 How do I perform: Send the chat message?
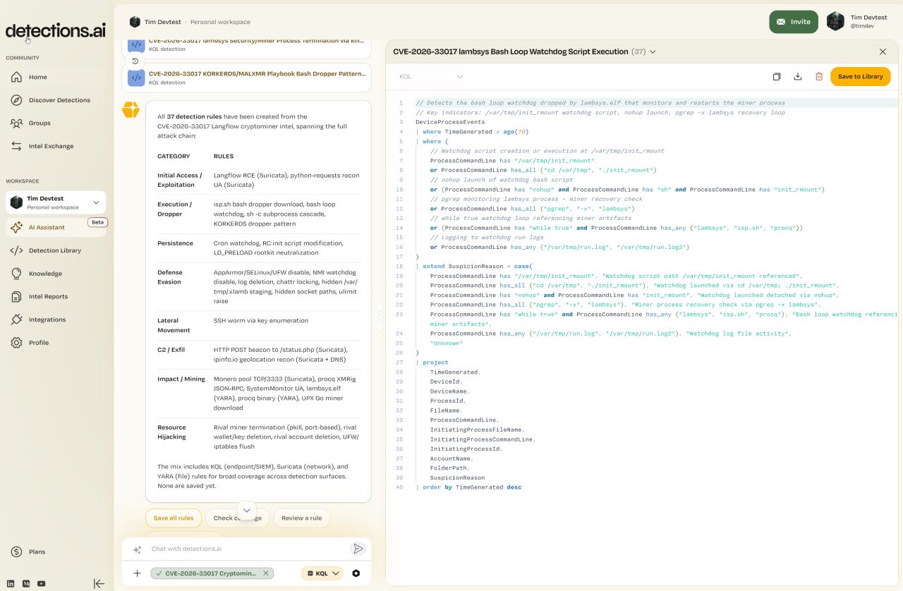pos(358,549)
